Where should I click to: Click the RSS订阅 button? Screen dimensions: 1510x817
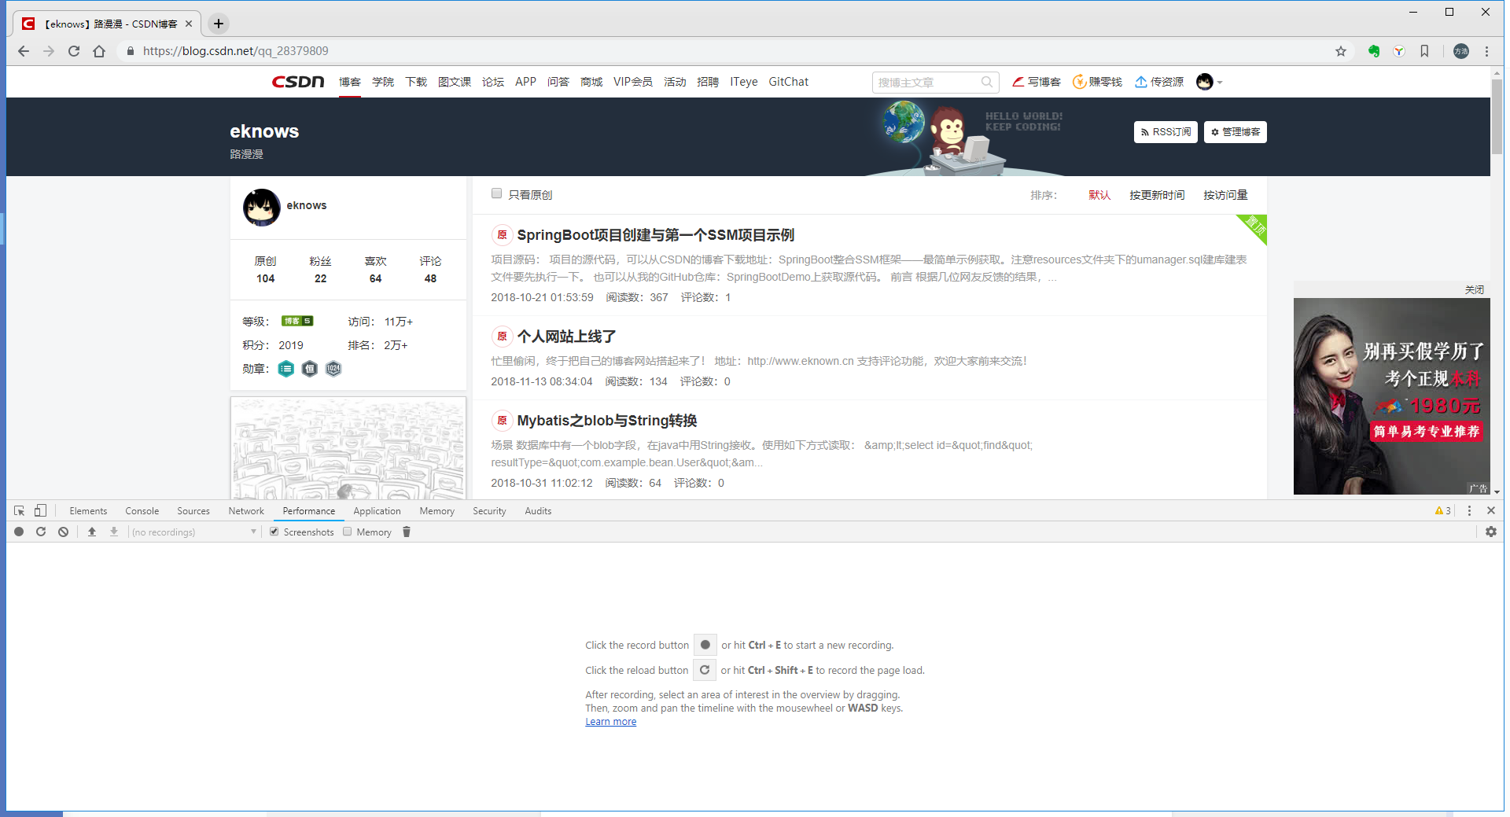pos(1165,132)
